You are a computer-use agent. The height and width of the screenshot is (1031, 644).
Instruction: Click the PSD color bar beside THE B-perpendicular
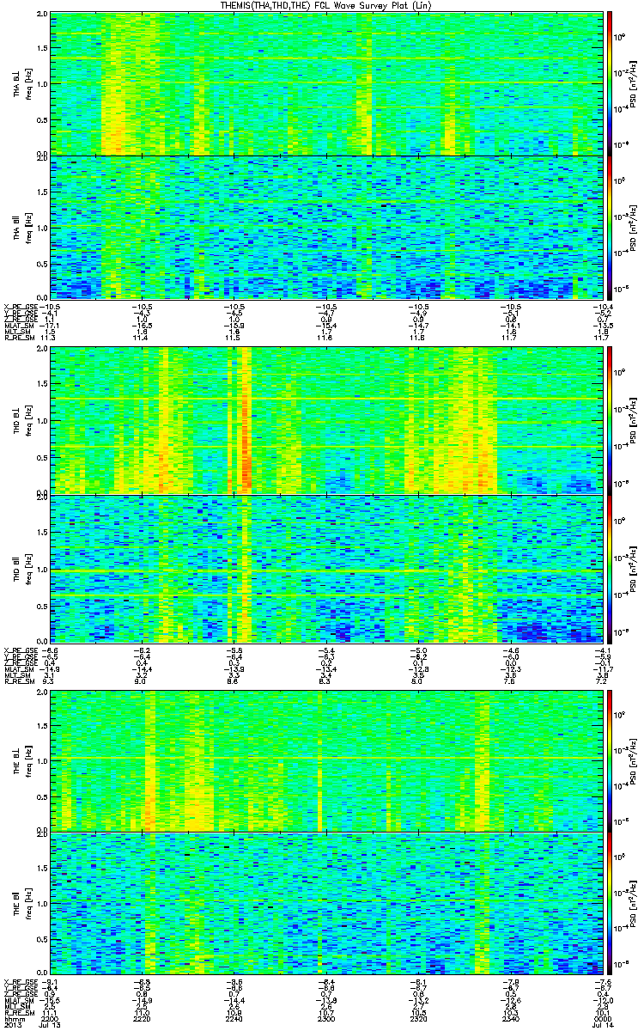tap(609, 760)
